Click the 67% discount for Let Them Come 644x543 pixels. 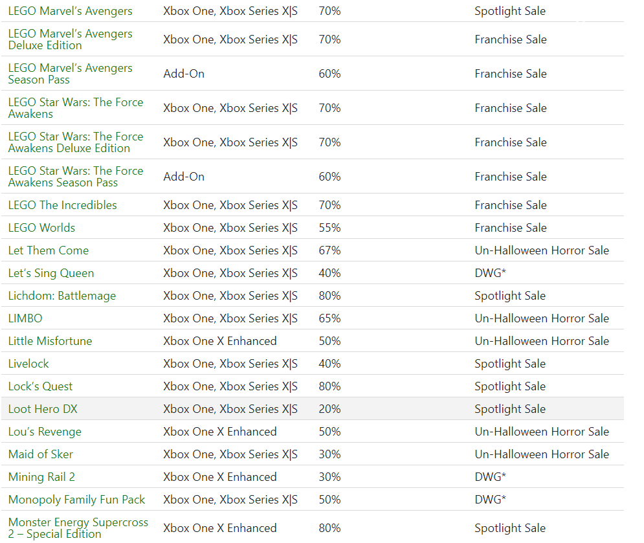(330, 250)
